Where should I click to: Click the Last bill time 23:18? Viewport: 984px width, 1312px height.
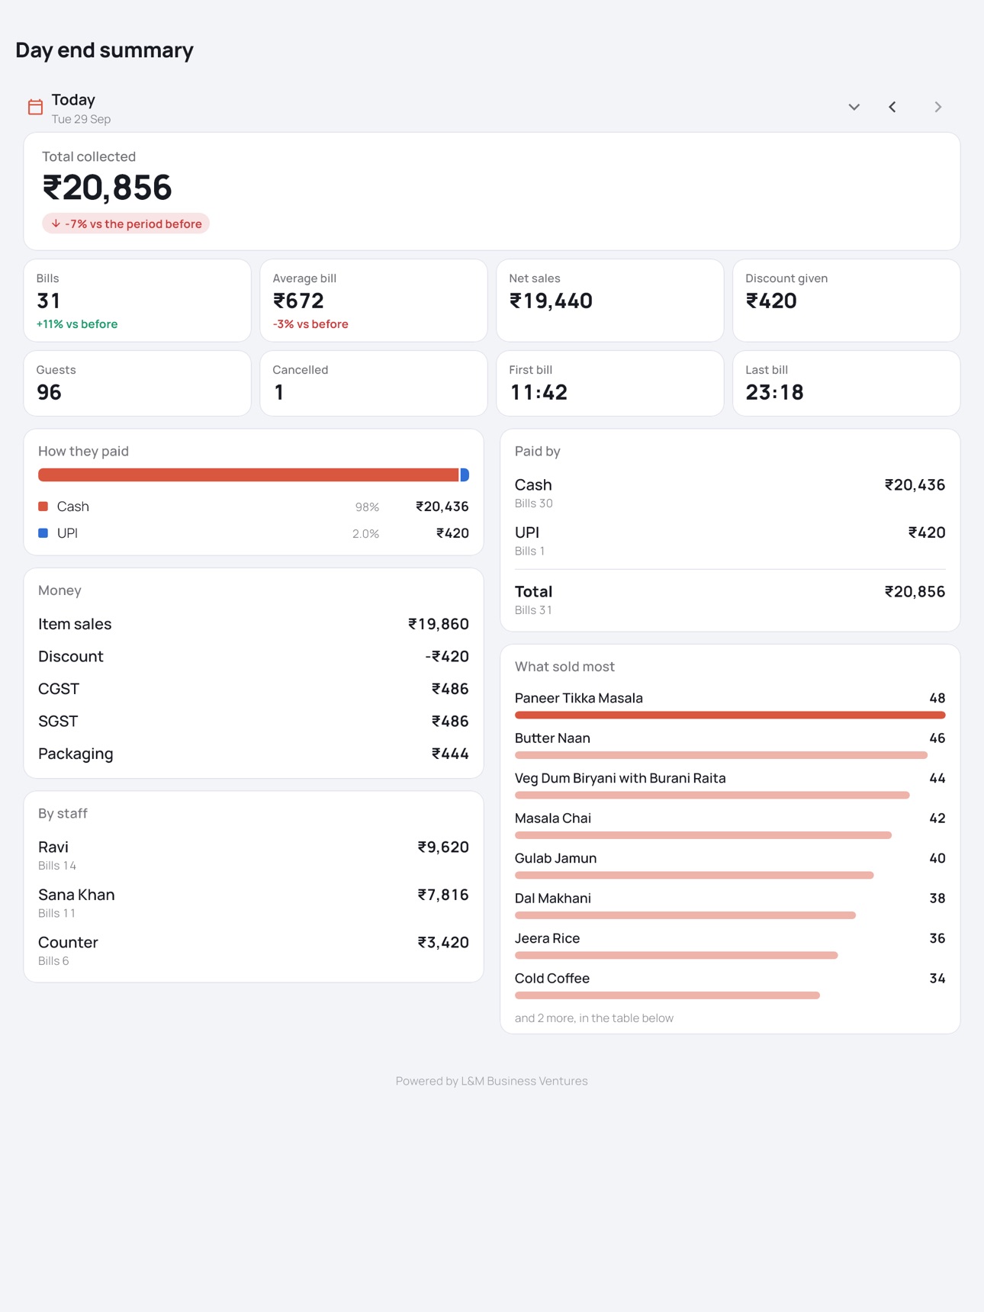pyautogui.click(x=775, y=393)
